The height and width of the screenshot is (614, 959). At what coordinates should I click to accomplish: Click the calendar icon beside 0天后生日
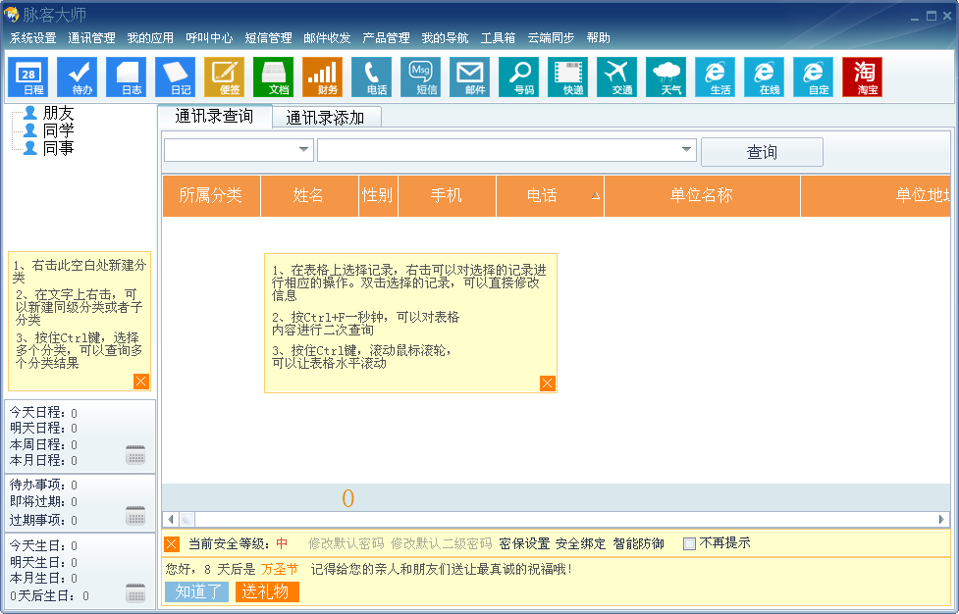pos(135,593)
